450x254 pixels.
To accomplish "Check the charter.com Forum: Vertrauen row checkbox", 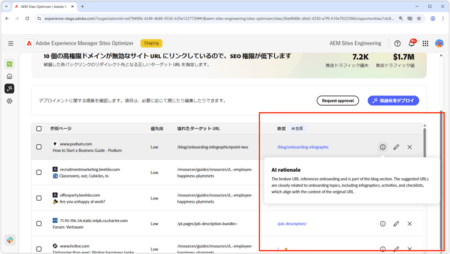I will pyautogui.click(x=39, y=223).
